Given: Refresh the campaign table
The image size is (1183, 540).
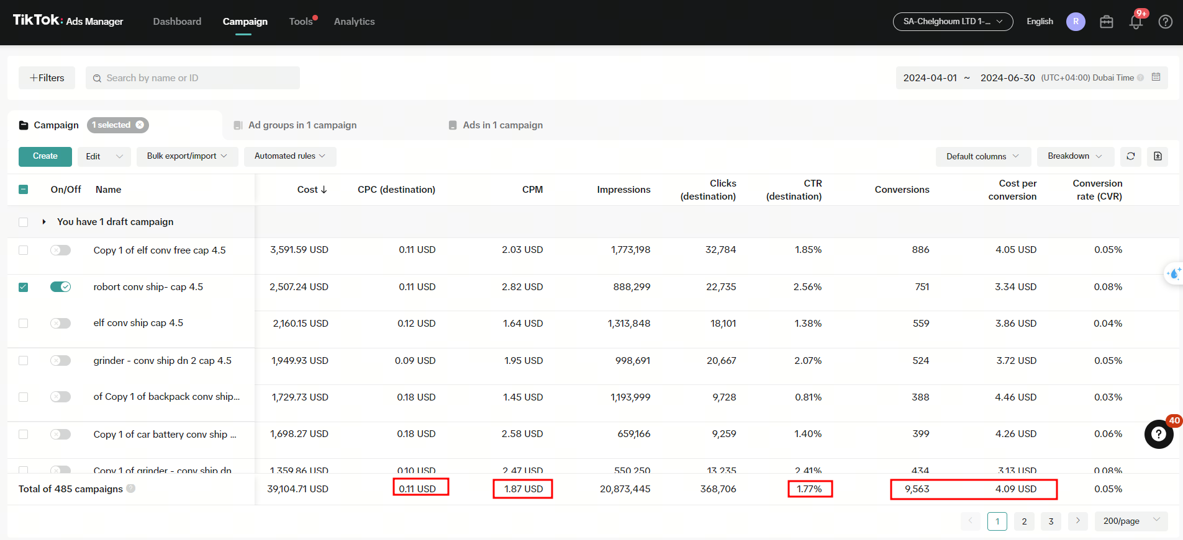Looking at the screenshot, I should (1131, 156).
